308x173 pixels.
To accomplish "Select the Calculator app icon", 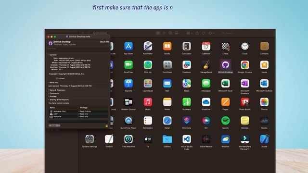I will click(x=187, y=46).
